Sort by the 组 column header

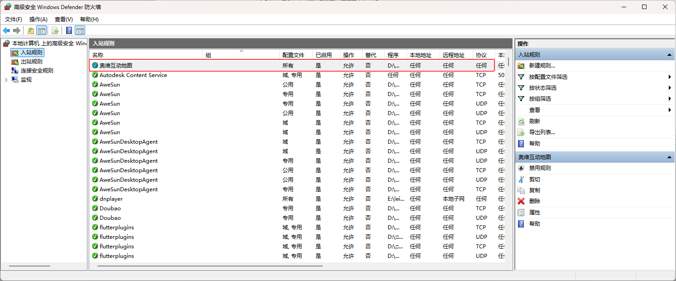(241, 55)
